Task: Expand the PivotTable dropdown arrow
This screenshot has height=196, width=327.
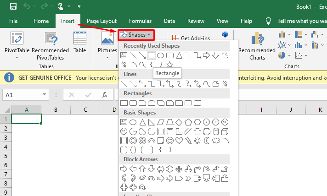Action: (17, 58)
